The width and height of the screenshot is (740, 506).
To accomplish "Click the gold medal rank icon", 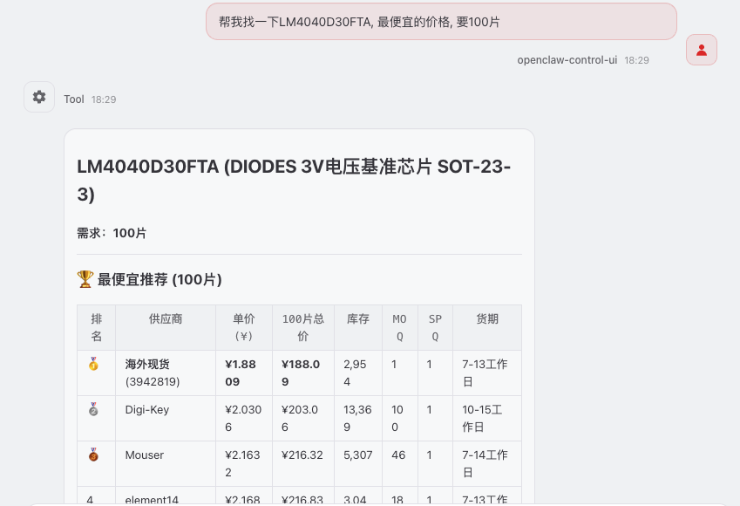I will pos(93,365).
